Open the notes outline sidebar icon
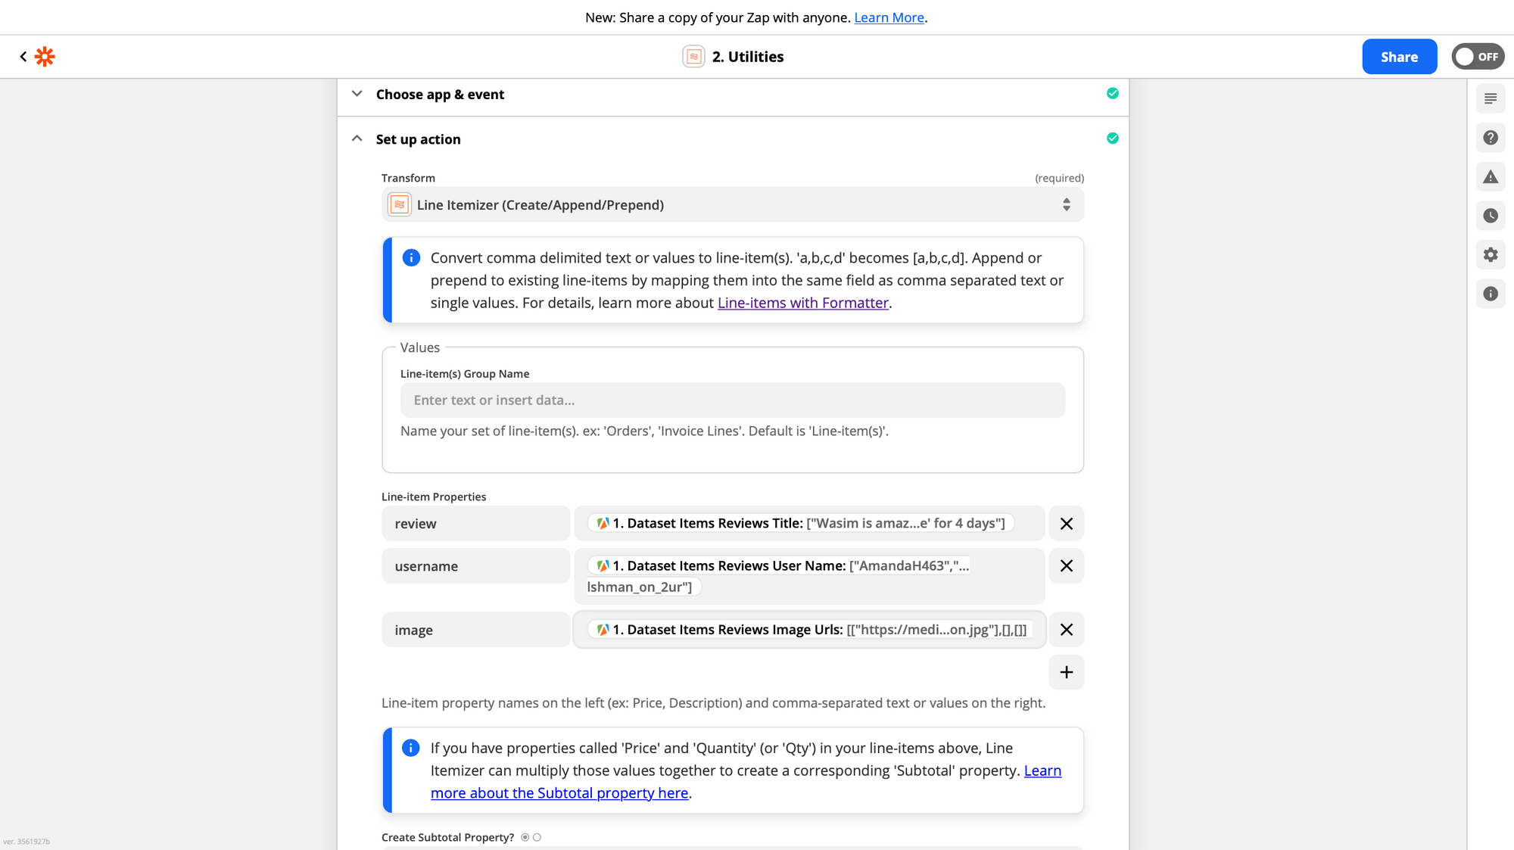 (1490, 98)
